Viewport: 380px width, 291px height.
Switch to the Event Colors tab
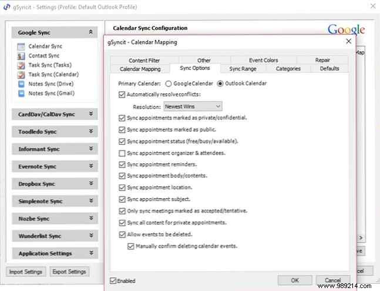pyautogui.click(x=264, y=61)
